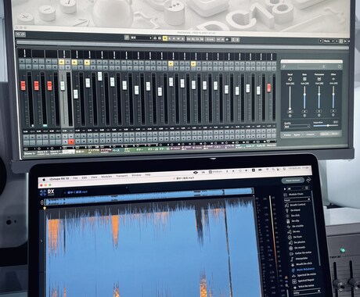Open the Apple menu on the MacBook
360x297 pixels.
point(44,180)
